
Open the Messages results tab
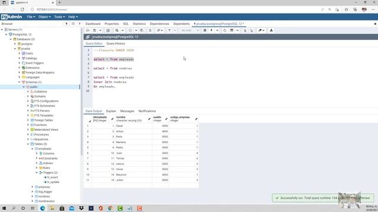[x=127, y=111]
